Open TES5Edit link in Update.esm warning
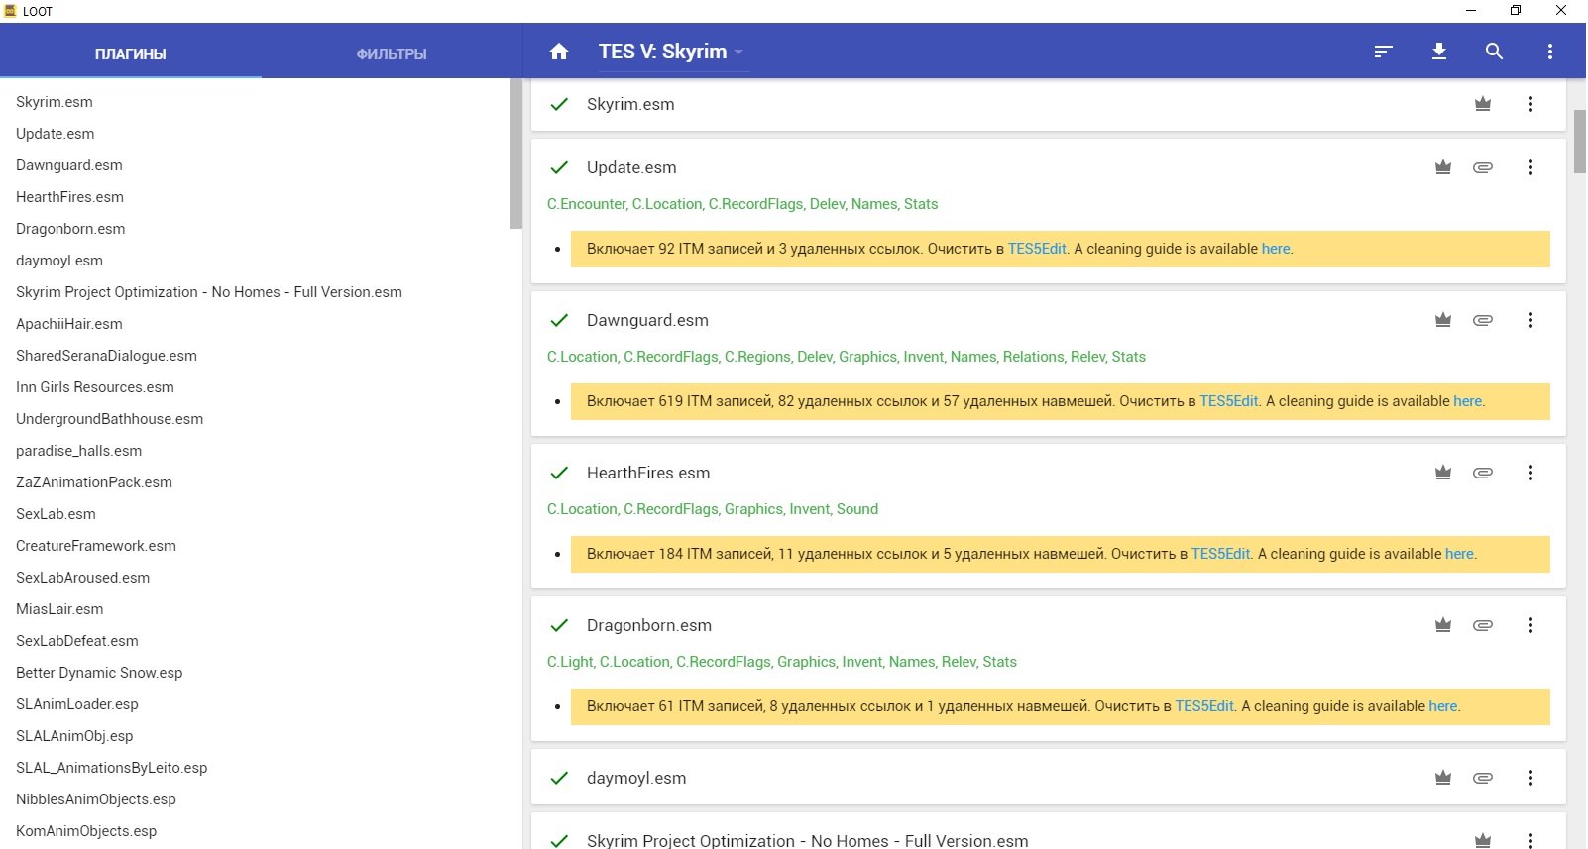1588x849 pixels. coord(1037,249)
